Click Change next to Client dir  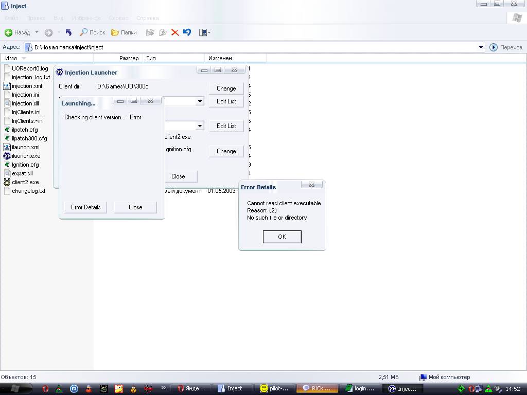tap(226, 88)
